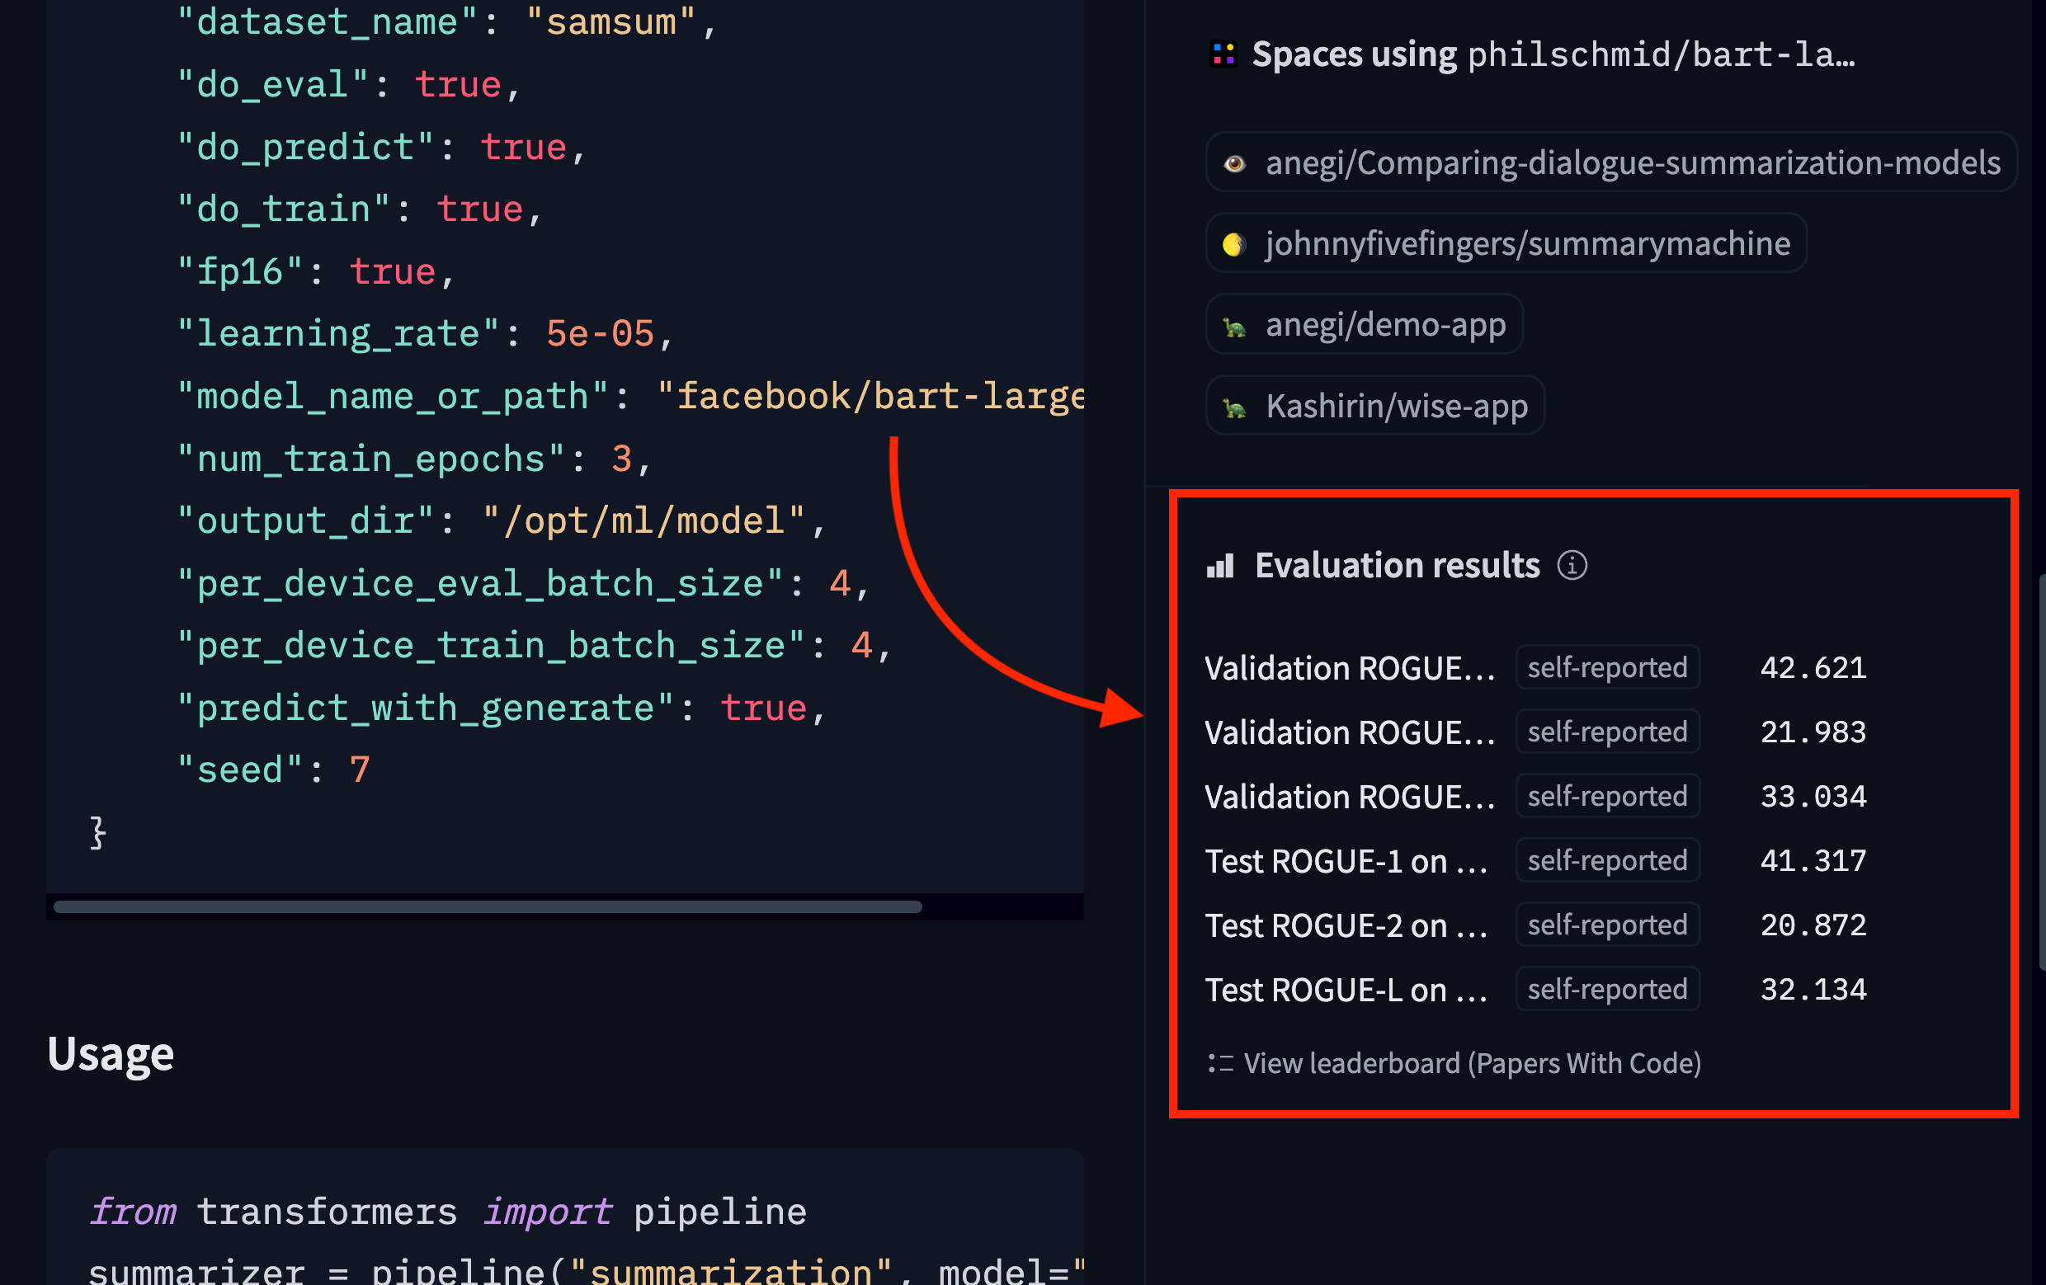This screenshot has width=2046, height=1285.
Task: Click View leaderboard (Papers With Code) link
Action: coord(1472,1062)
